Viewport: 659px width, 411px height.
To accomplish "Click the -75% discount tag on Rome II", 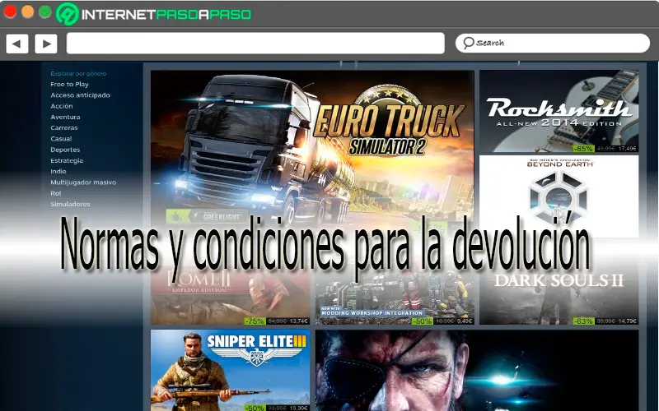I will click(x=255, y=321).
